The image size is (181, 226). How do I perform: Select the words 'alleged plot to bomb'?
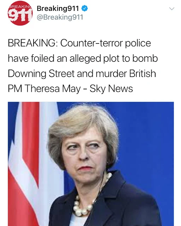click(x=113, y=59)
